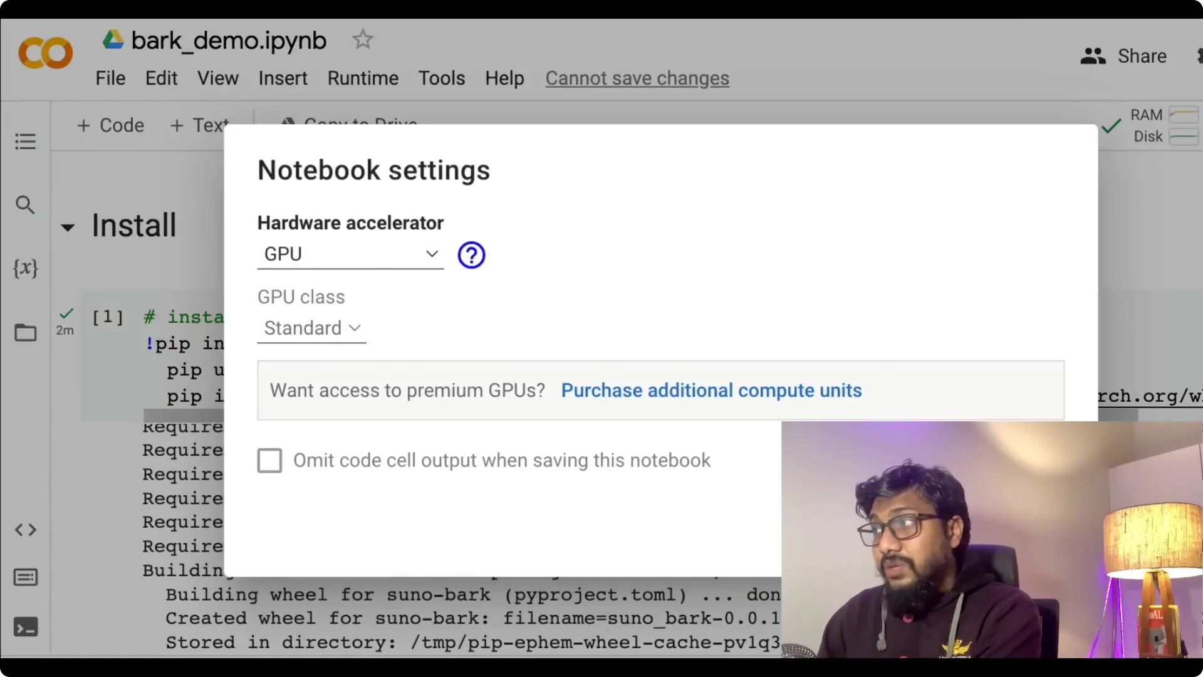The width and height of the screenshot is (1203, 677).
Task: Open the Files browser panel
Action: [25, 333]
